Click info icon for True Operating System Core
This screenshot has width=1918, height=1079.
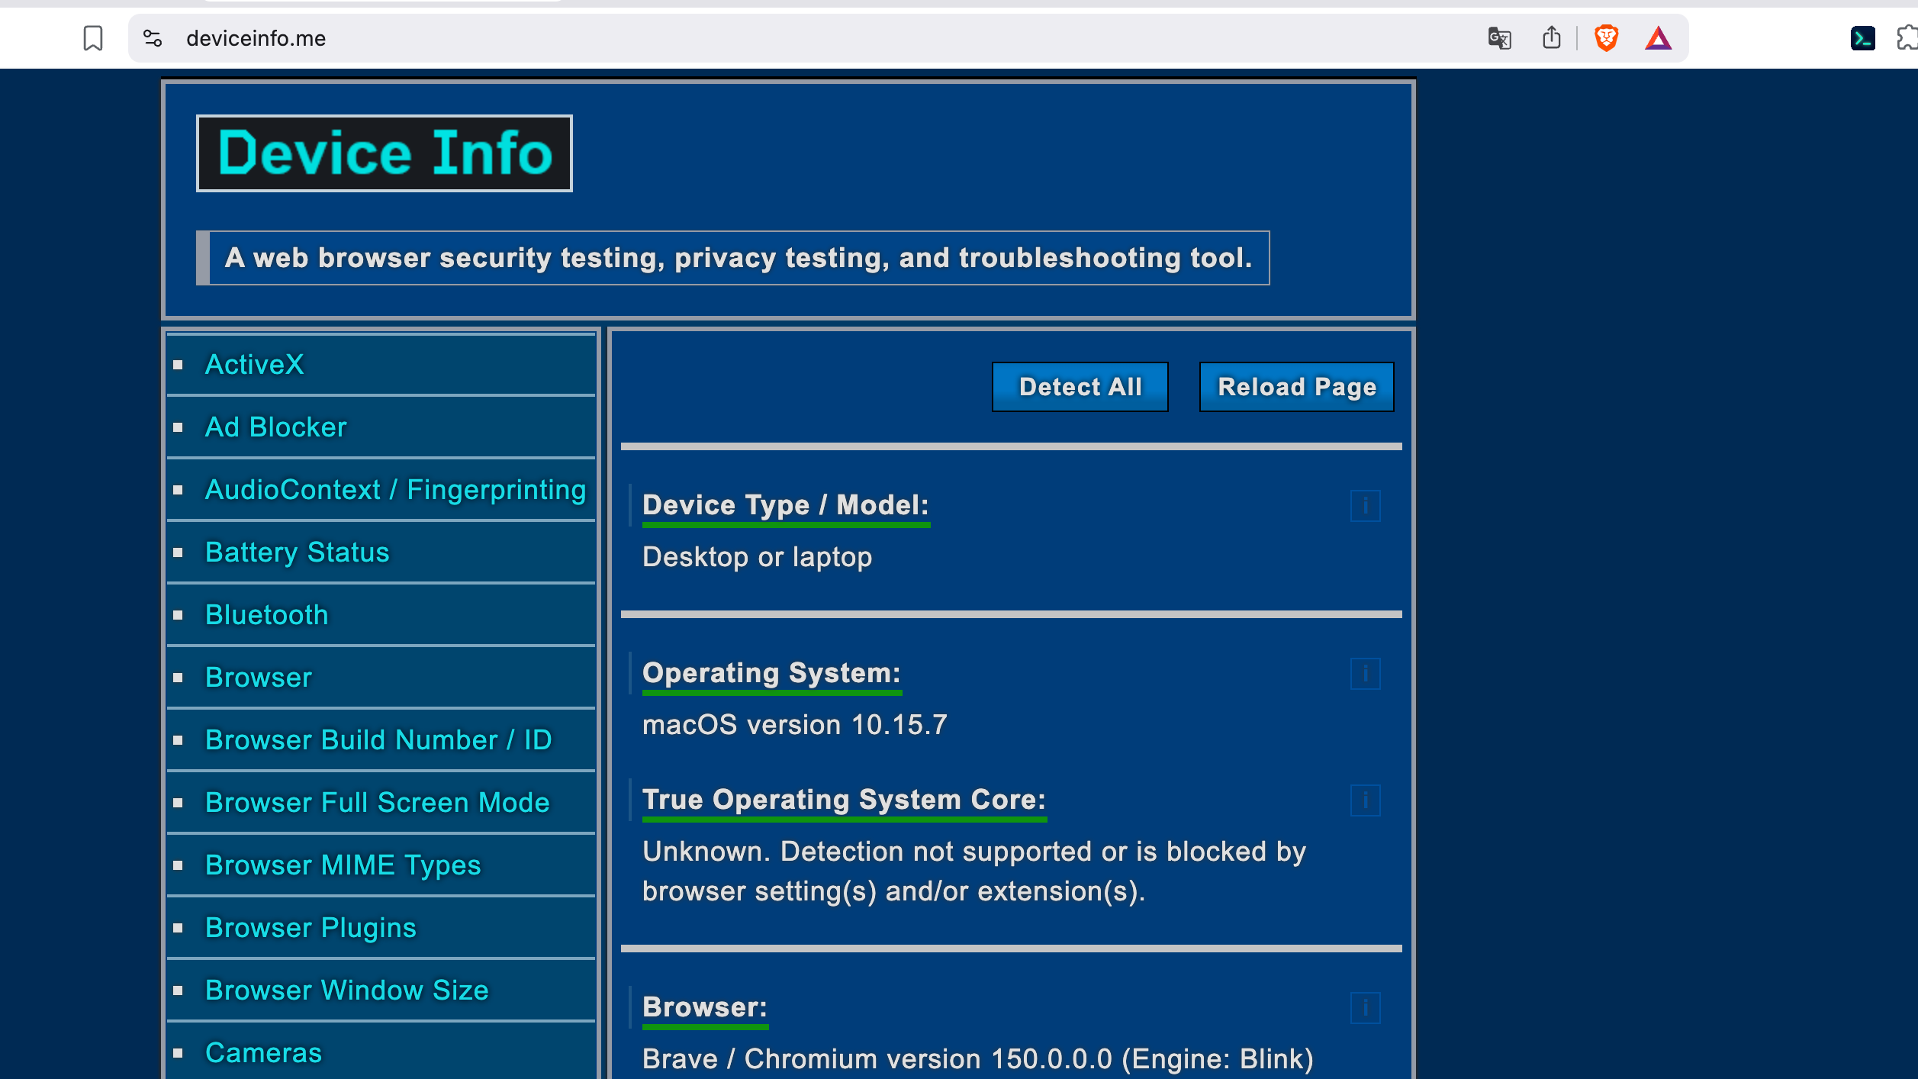tap(1365, 800)
